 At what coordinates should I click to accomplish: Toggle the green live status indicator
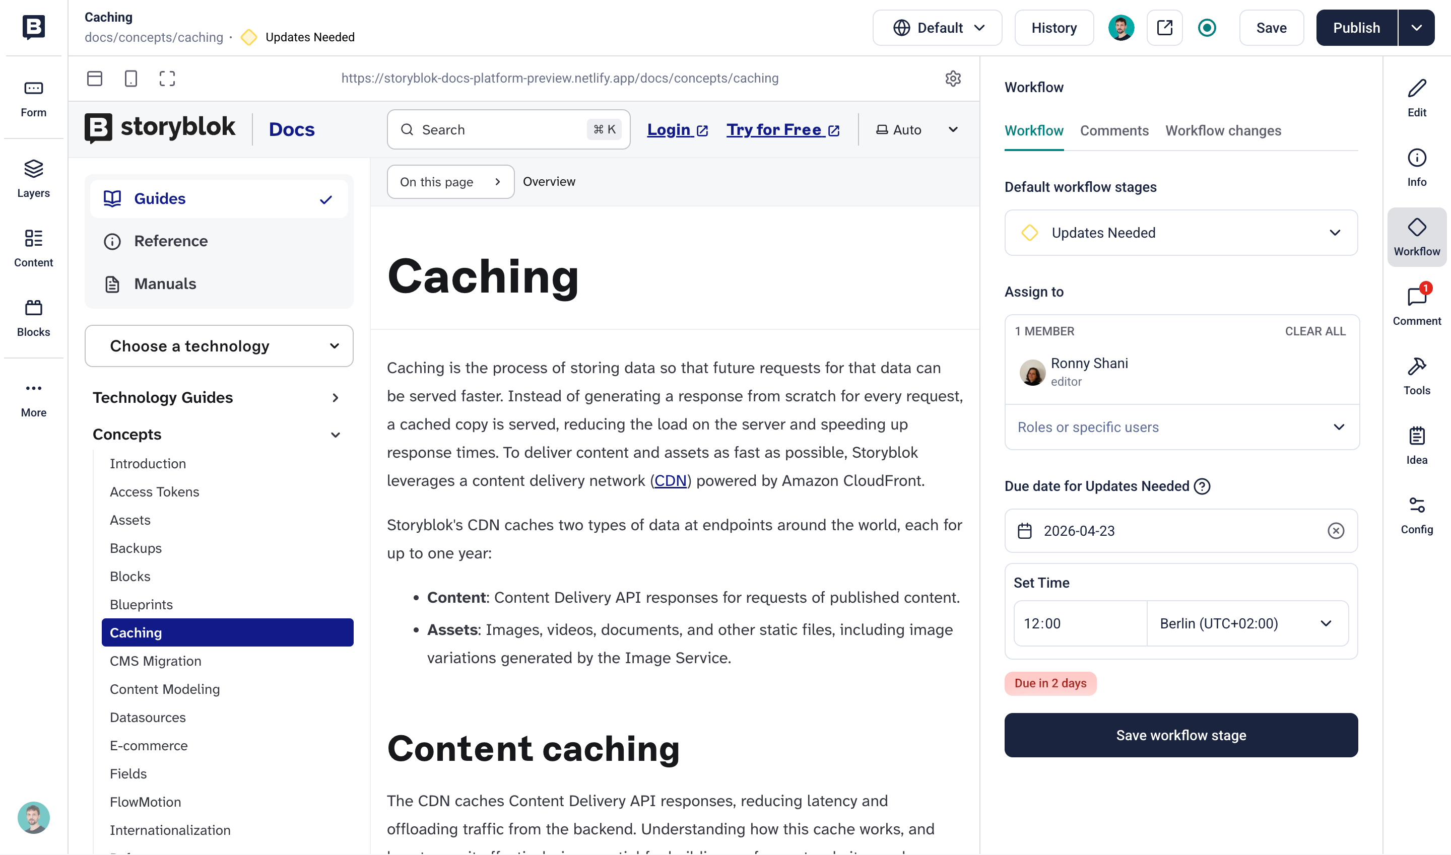[1207, 28]
